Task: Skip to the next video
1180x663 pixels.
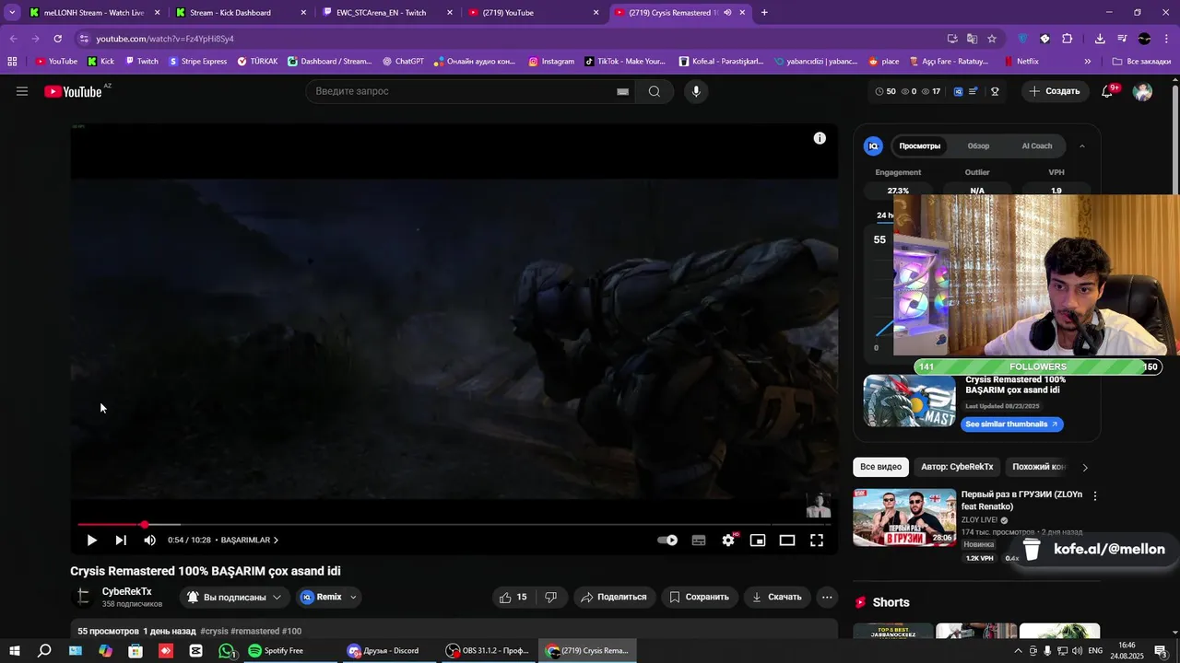Action: [x=121, y=541]
